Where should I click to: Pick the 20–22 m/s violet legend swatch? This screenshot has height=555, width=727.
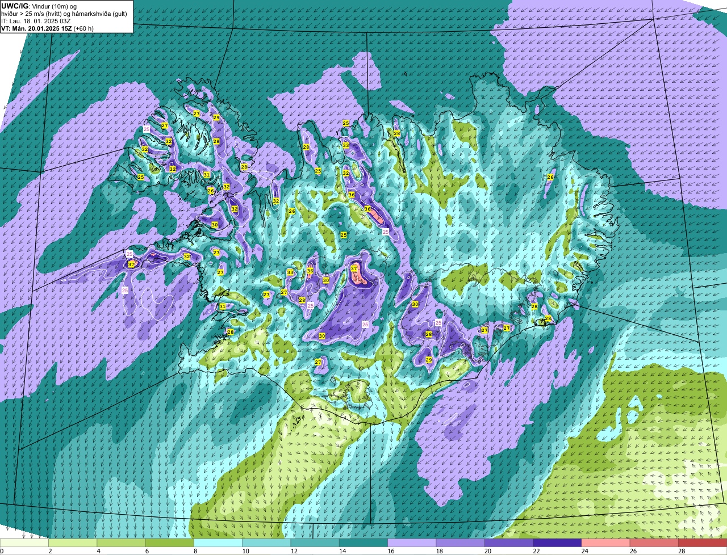pyautogui.click(x=509, y=543)
